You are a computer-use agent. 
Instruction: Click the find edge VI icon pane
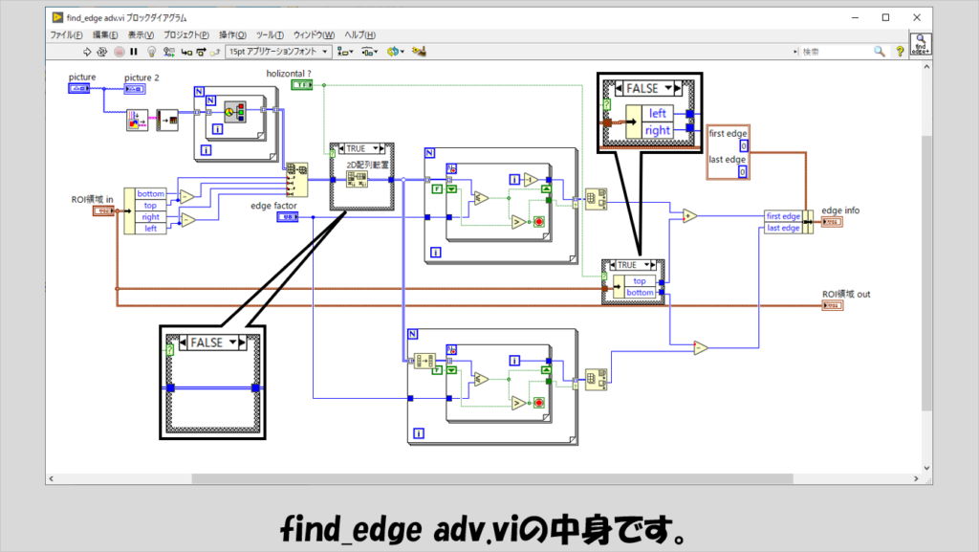pyautogui.click(x=921, y=46)
